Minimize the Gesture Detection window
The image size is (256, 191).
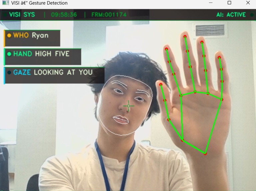point(211,3)
